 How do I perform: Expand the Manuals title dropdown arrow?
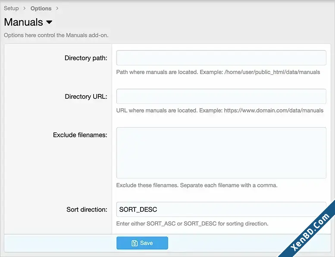[x=49, y=22]
